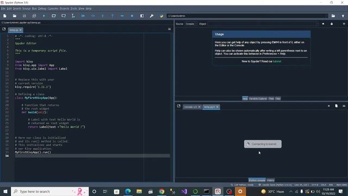Save all files toolbar icon
This screenshot has width=348, height=196.
(34, 16)
